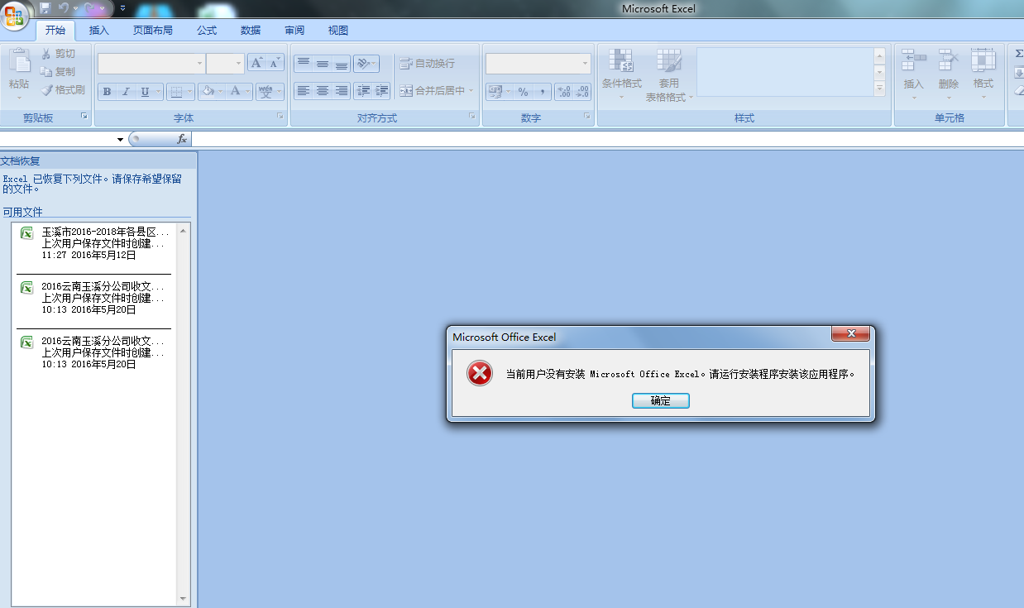This screenshot has width=1024, height=608.
Task: Toggle Middle Align
Action: pos(322,64)
